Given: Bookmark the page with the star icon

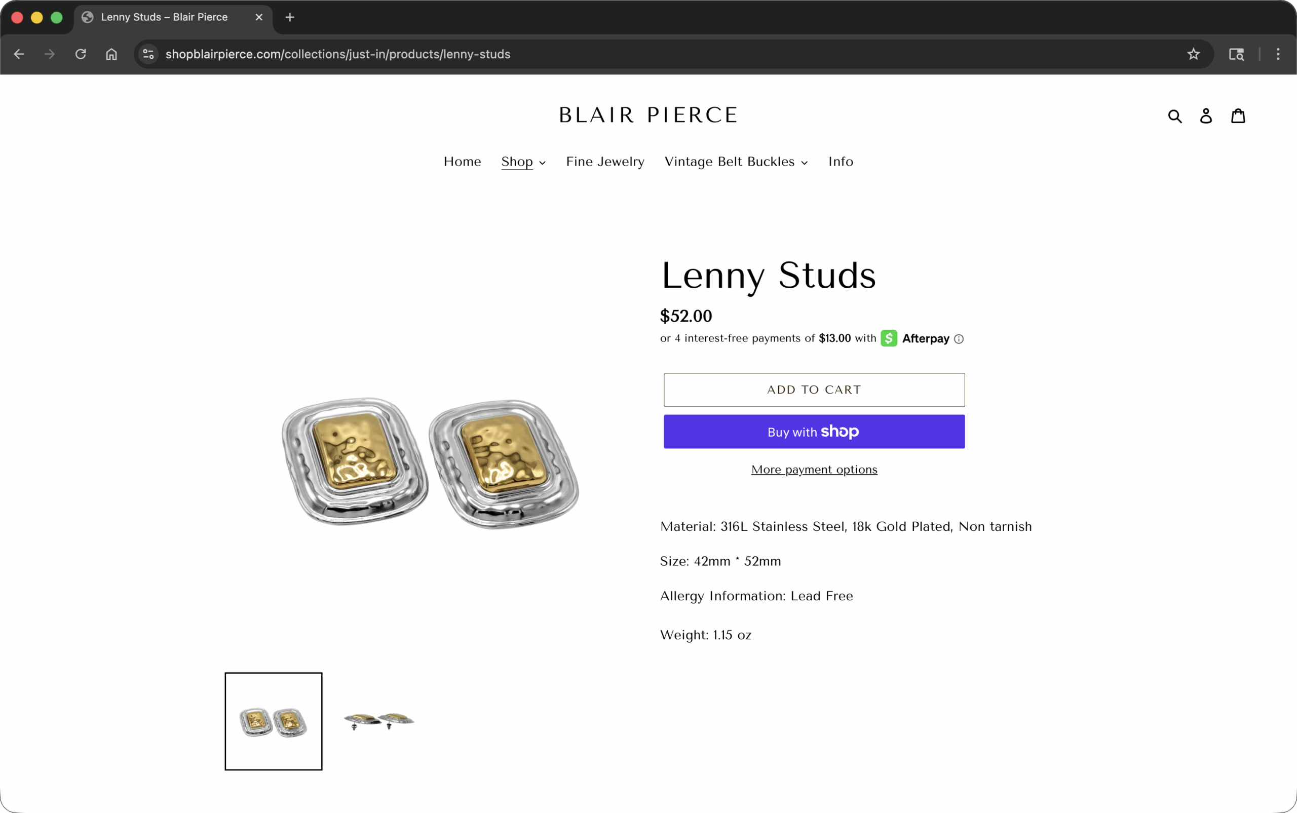Looking at the screenshot, I should [x=1192, y=54].
